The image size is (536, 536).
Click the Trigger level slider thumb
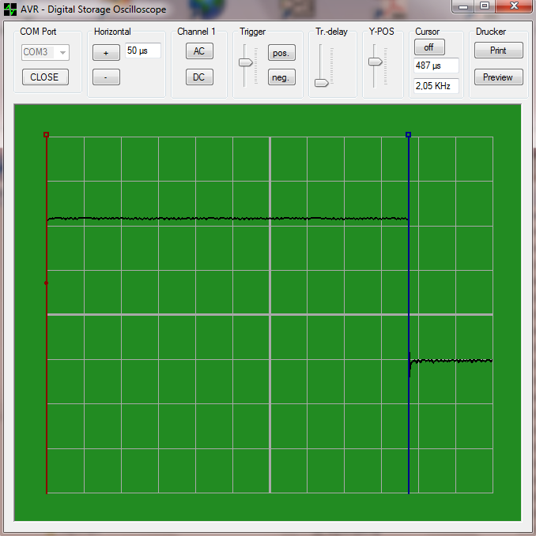point(245,62)
